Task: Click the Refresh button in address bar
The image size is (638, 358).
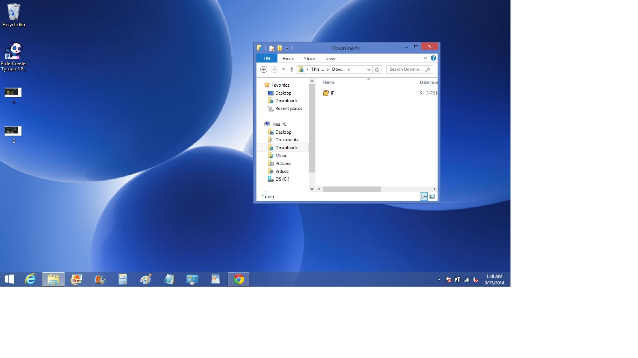Action: [x=377, y=69]
